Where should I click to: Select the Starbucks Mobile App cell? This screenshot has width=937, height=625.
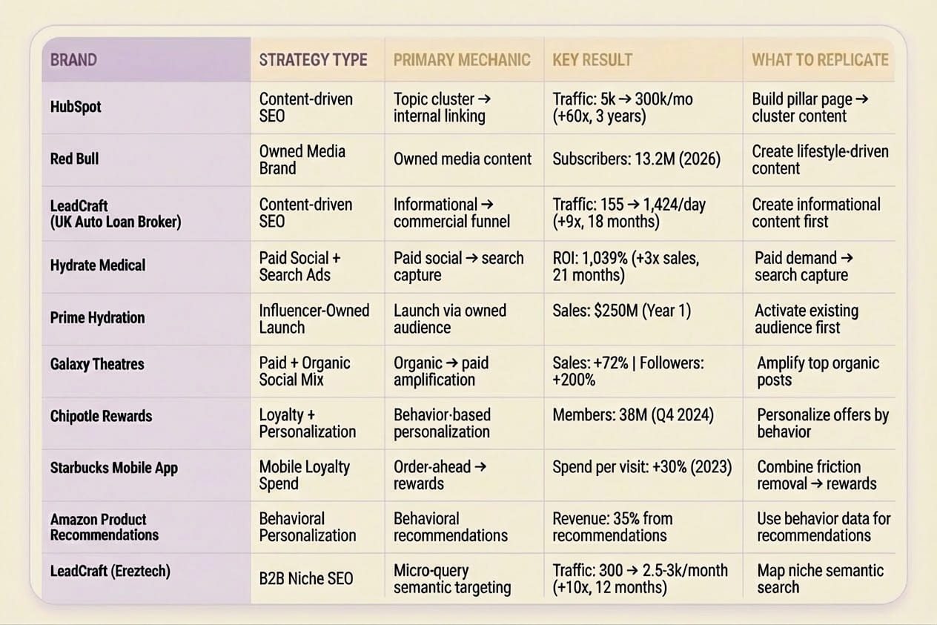[113, 468]
